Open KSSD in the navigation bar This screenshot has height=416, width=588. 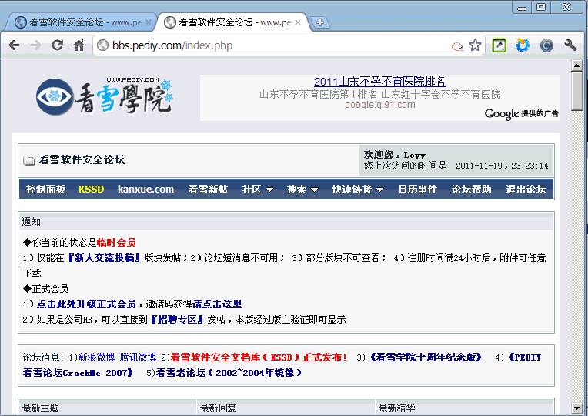click(91, 190)
